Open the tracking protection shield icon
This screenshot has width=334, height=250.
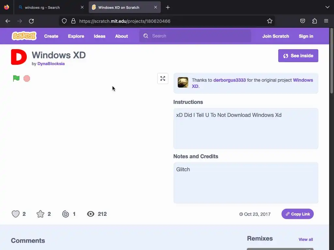64,21
